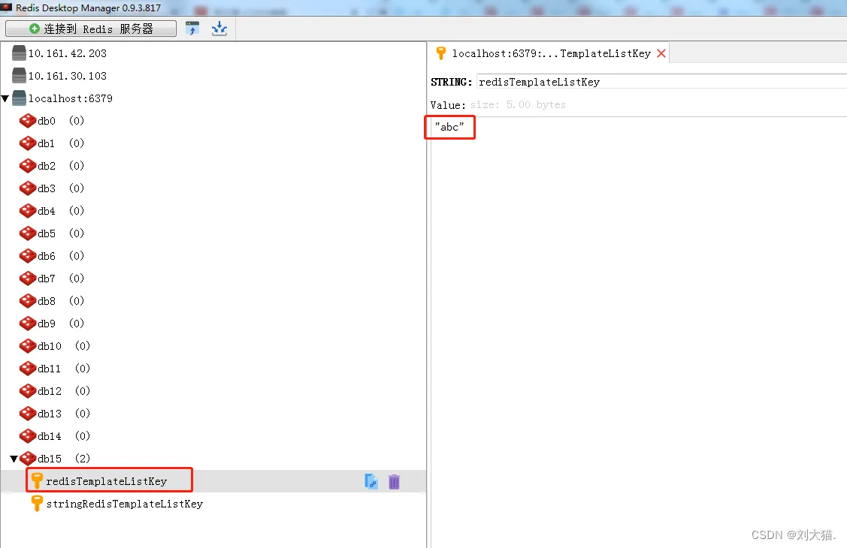Click the db2 database icon
This screenshot has height=548, width=847.
(28, 166)
